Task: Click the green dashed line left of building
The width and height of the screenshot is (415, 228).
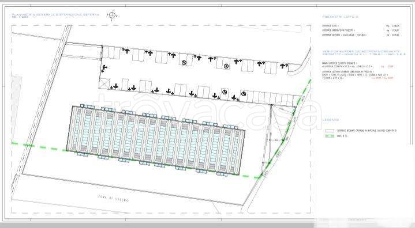Action: tap(39, 147)
